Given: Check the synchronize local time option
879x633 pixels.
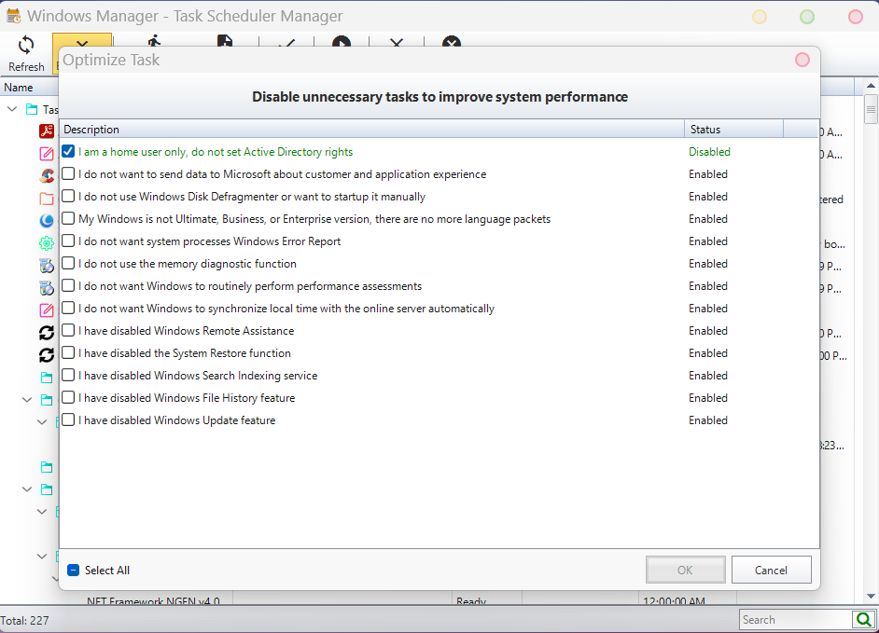Looking at the screenshot, I should (x=68, y=308).
